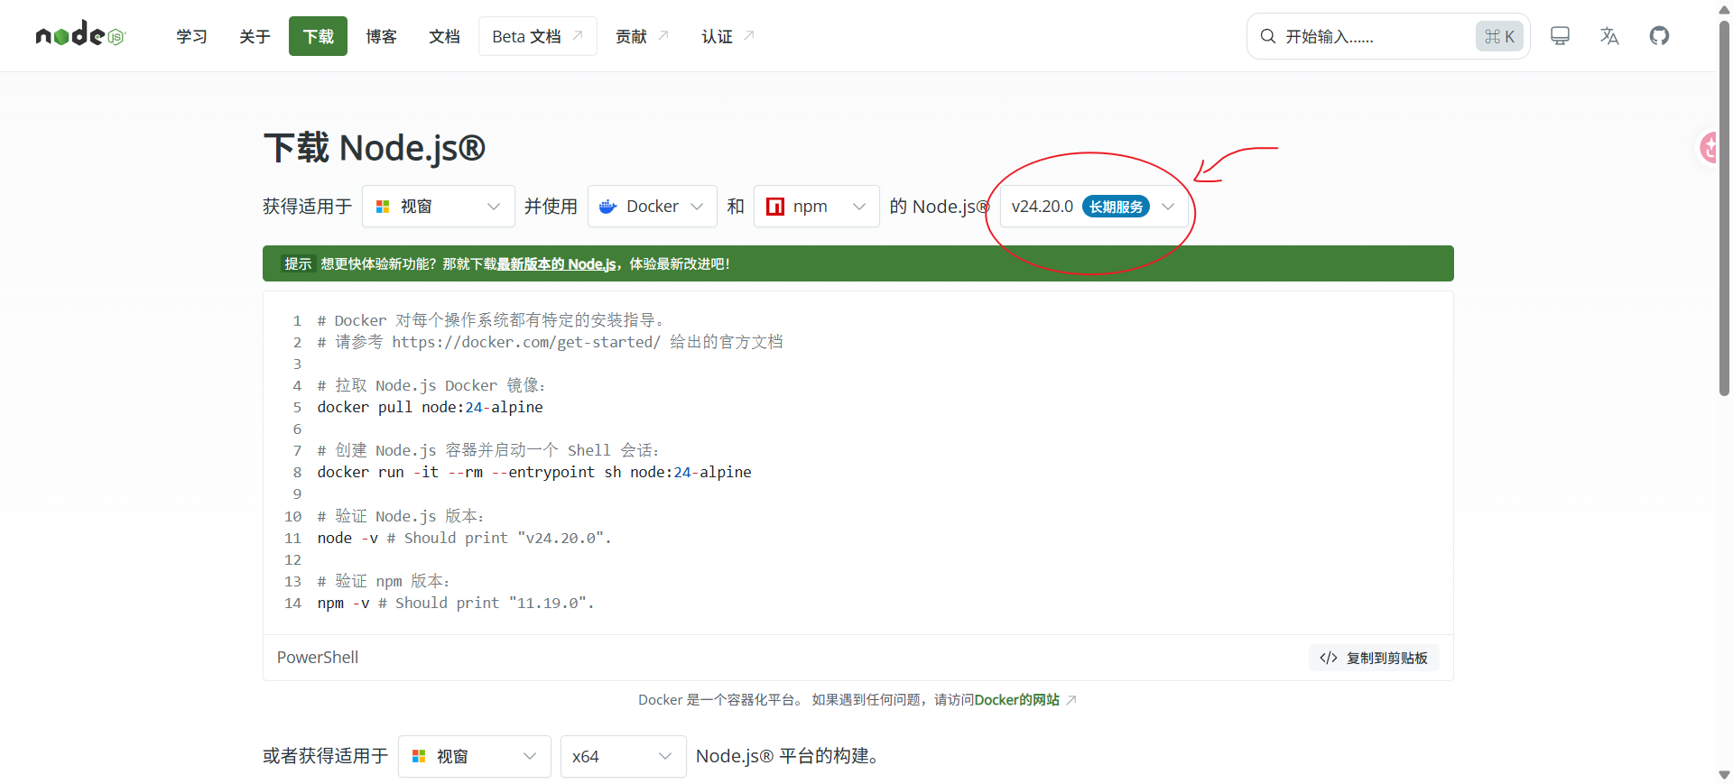The width and height of the screenshot is (1733, 784).
Task: Open the 博客 navigation item
Action: point(382,36)
